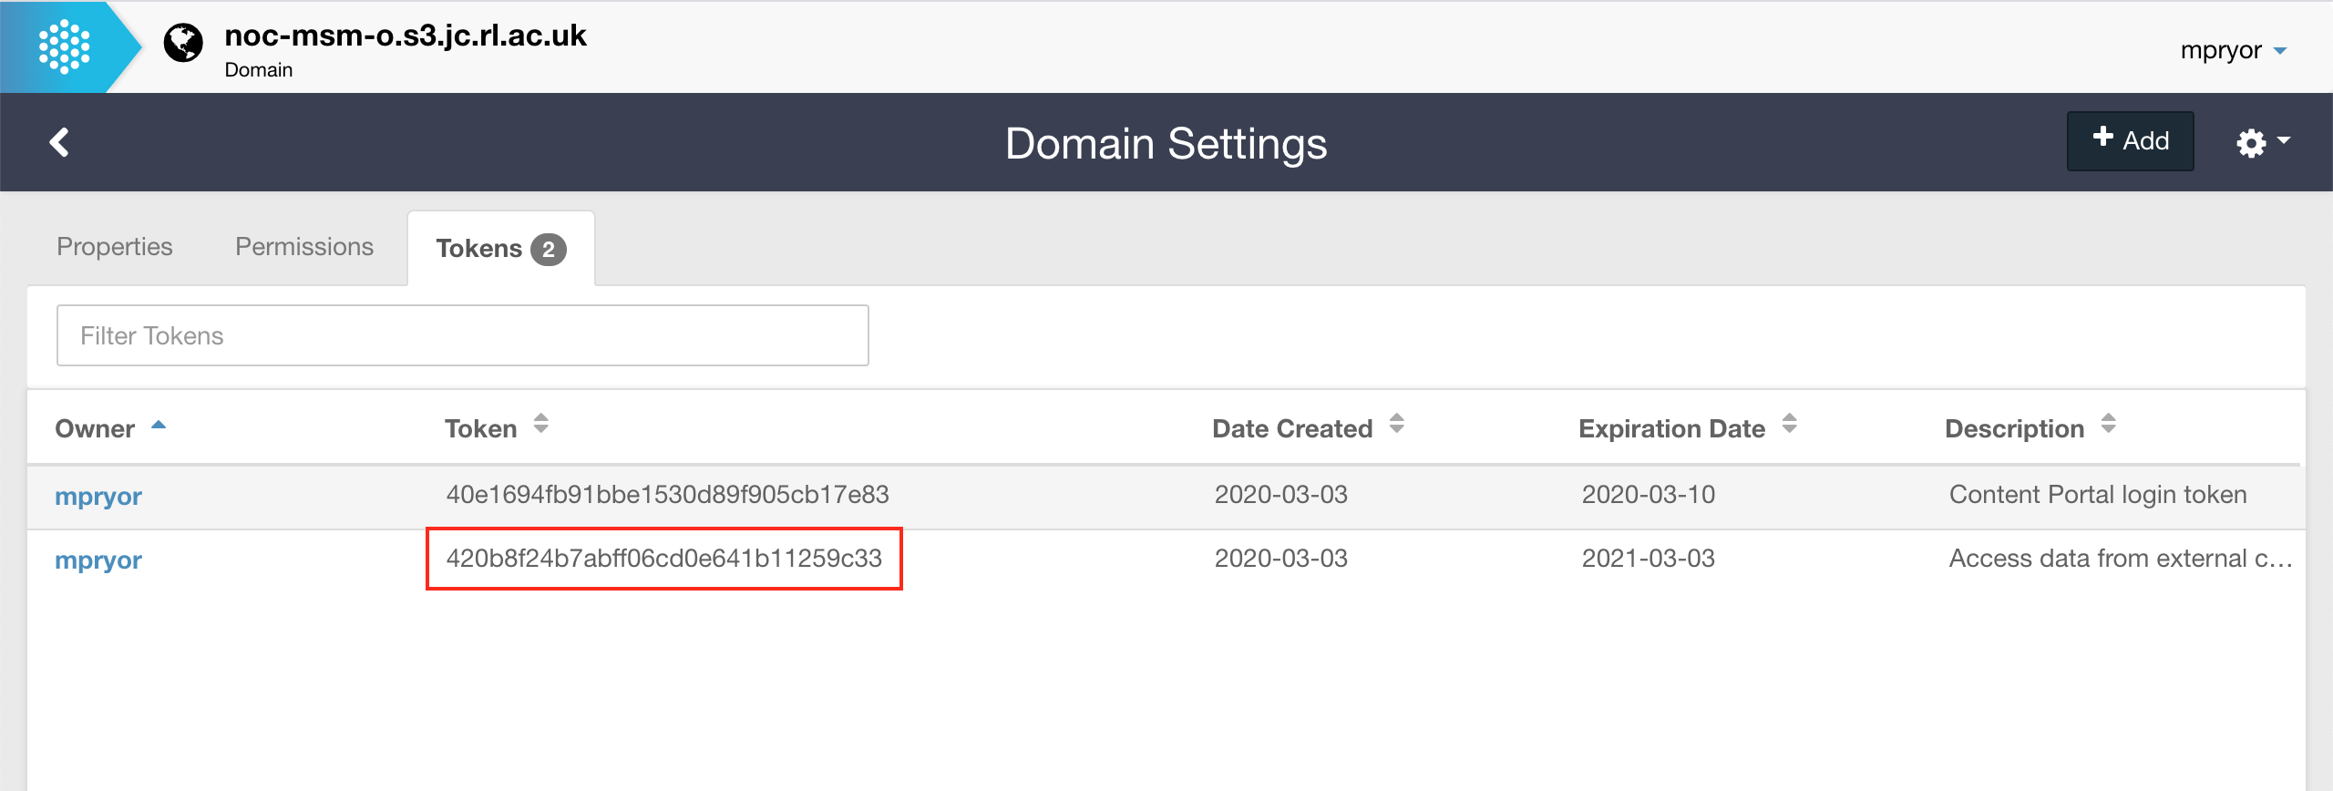Click the tokens count badge
The image size is (2333, 791).
549,250
